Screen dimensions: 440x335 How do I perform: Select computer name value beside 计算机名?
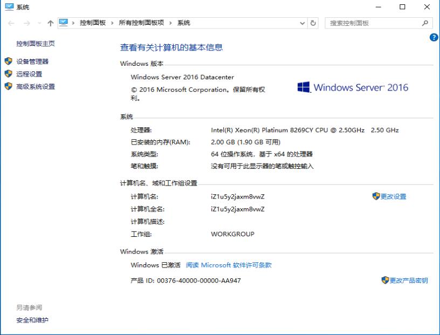(238, 197)
